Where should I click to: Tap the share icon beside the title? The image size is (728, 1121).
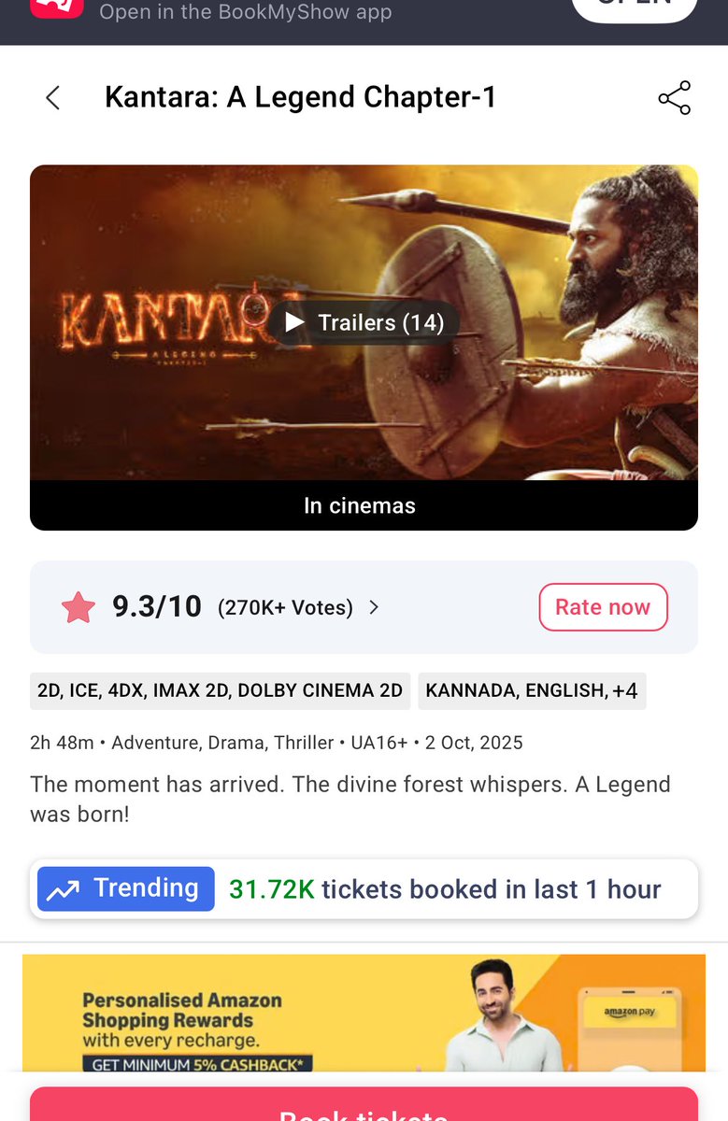675,97
